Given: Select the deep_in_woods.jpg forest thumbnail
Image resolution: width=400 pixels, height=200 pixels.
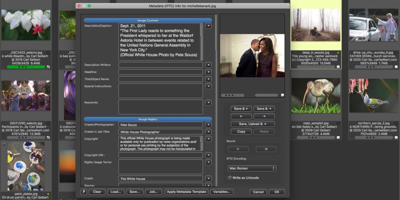Looking at the screenshot, I should pos(316,25).
